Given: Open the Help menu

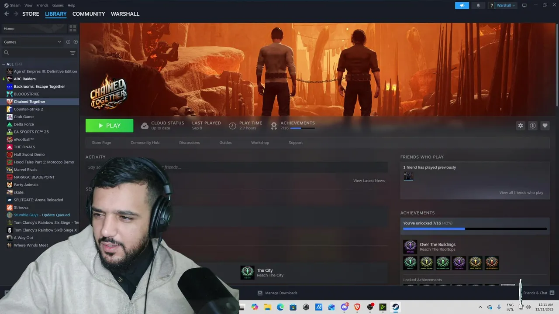Looking at the screenshot, I should [72, 5].
